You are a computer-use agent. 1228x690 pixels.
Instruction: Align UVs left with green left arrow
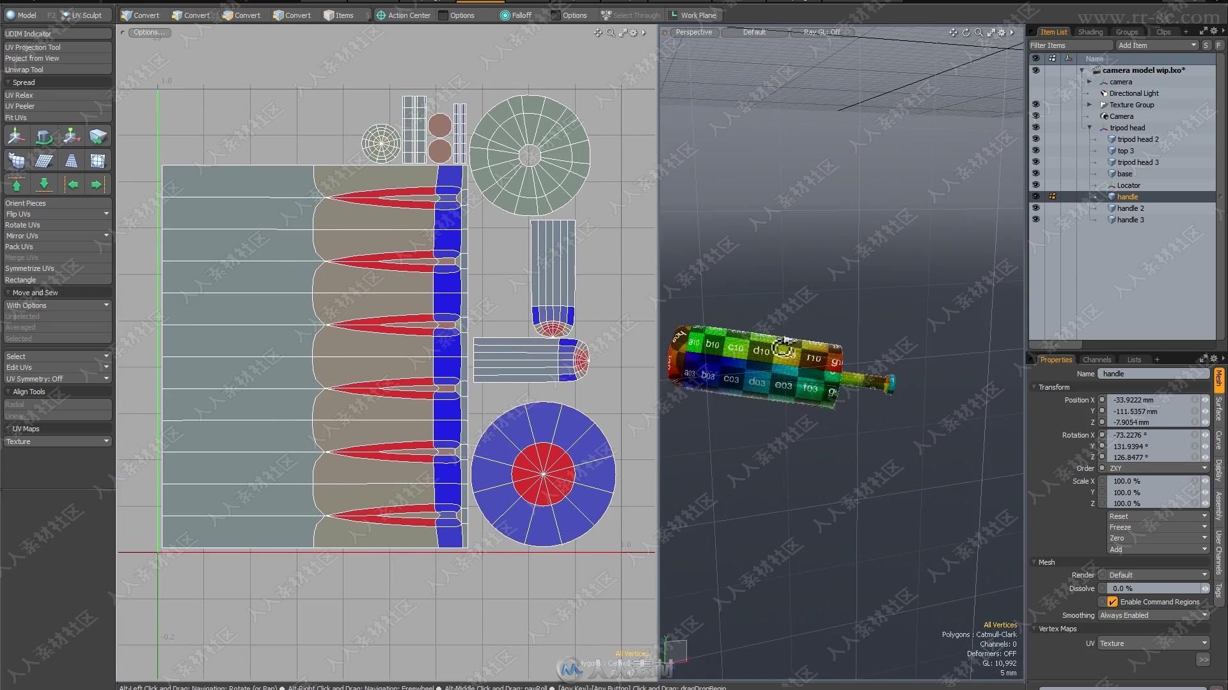click(x=73, y=185)
